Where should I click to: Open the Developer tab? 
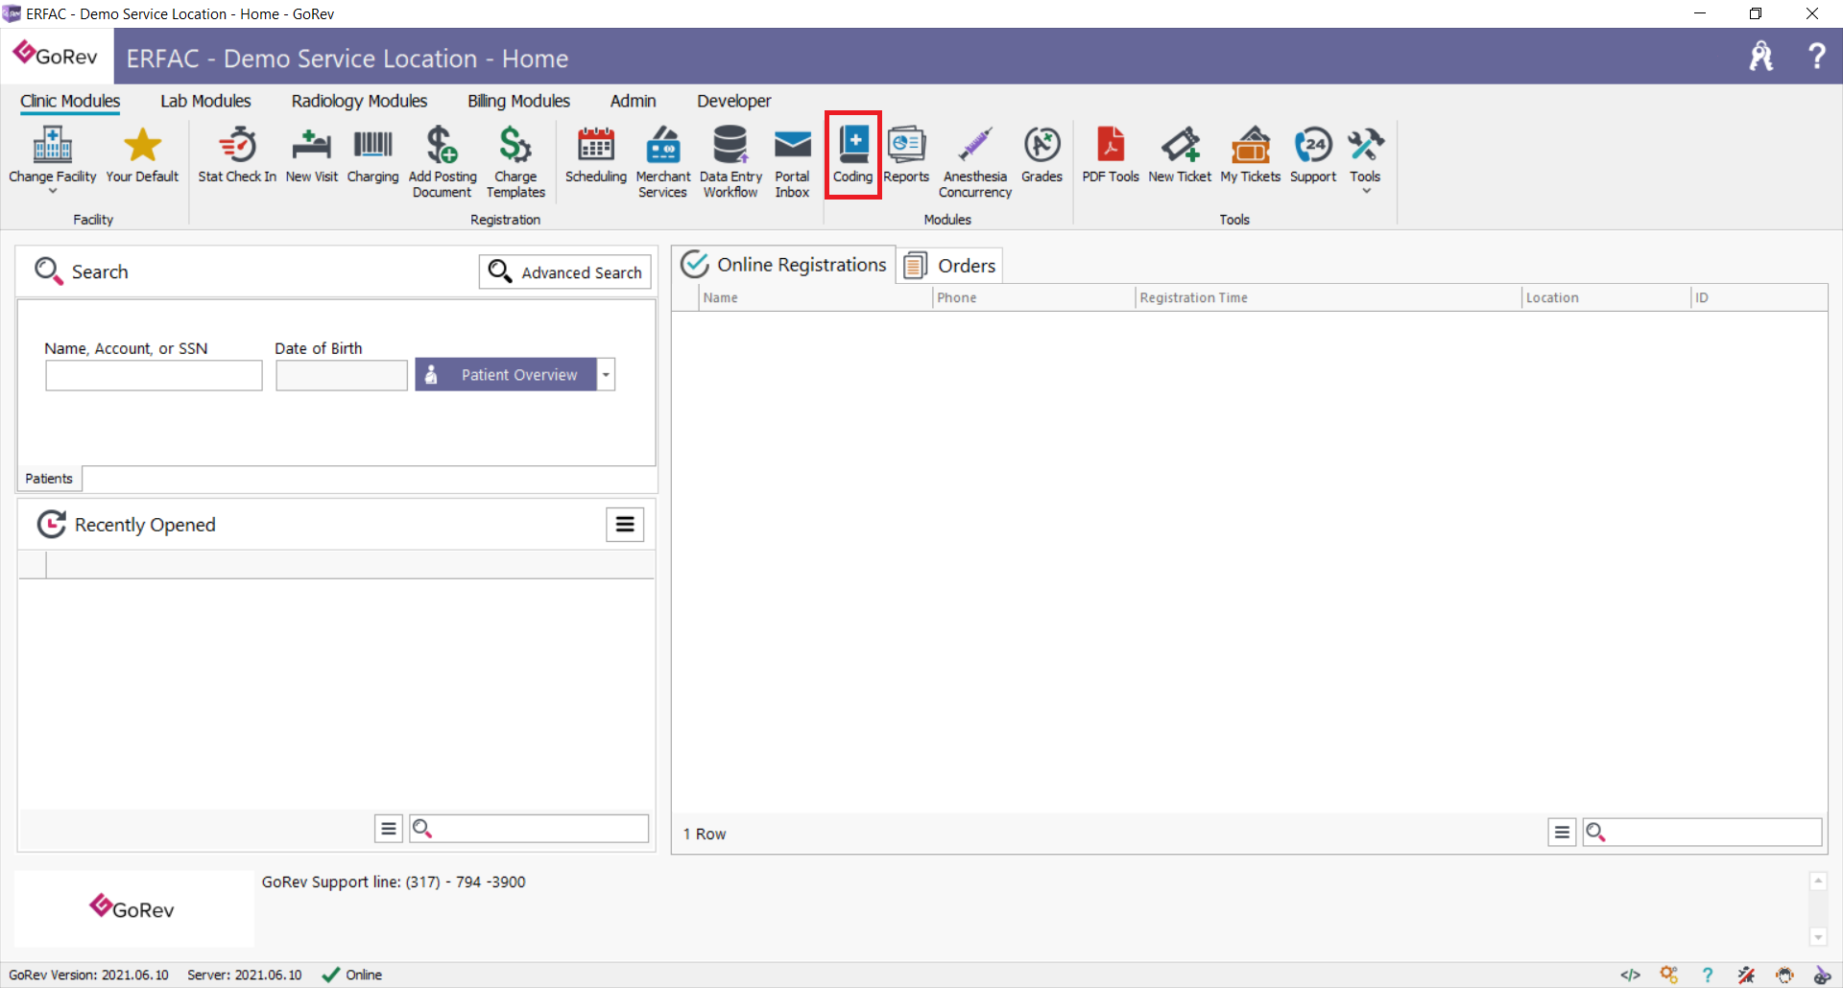tap(733, 101)
